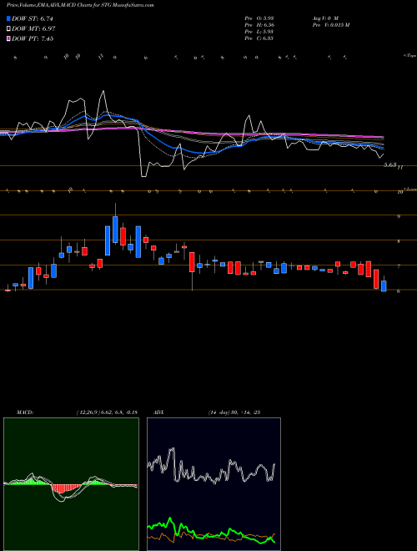Click the 'Pre H: 6.56' high value
Screen dimensions: 417x551
pos(259,24)
